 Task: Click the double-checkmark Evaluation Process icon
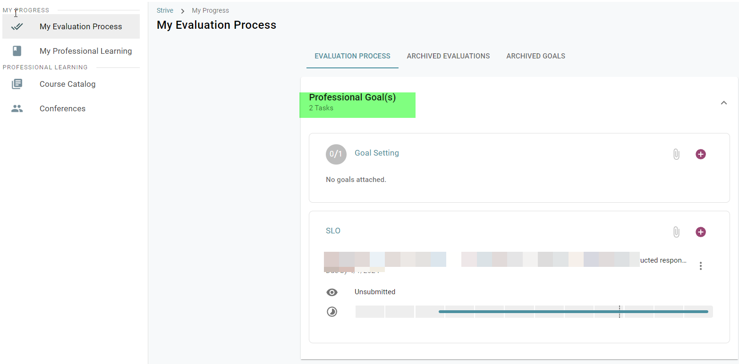(17, 26)
